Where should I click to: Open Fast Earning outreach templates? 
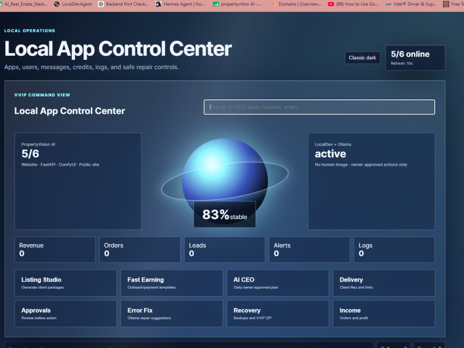click(172, 283)
